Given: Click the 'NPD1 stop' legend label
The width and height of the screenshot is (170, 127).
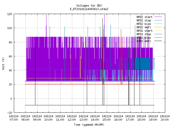Looking at the screenshot, I should coord(144,34).
